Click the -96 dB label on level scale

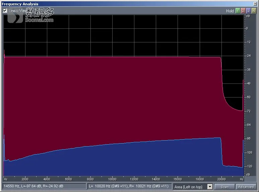248,139
